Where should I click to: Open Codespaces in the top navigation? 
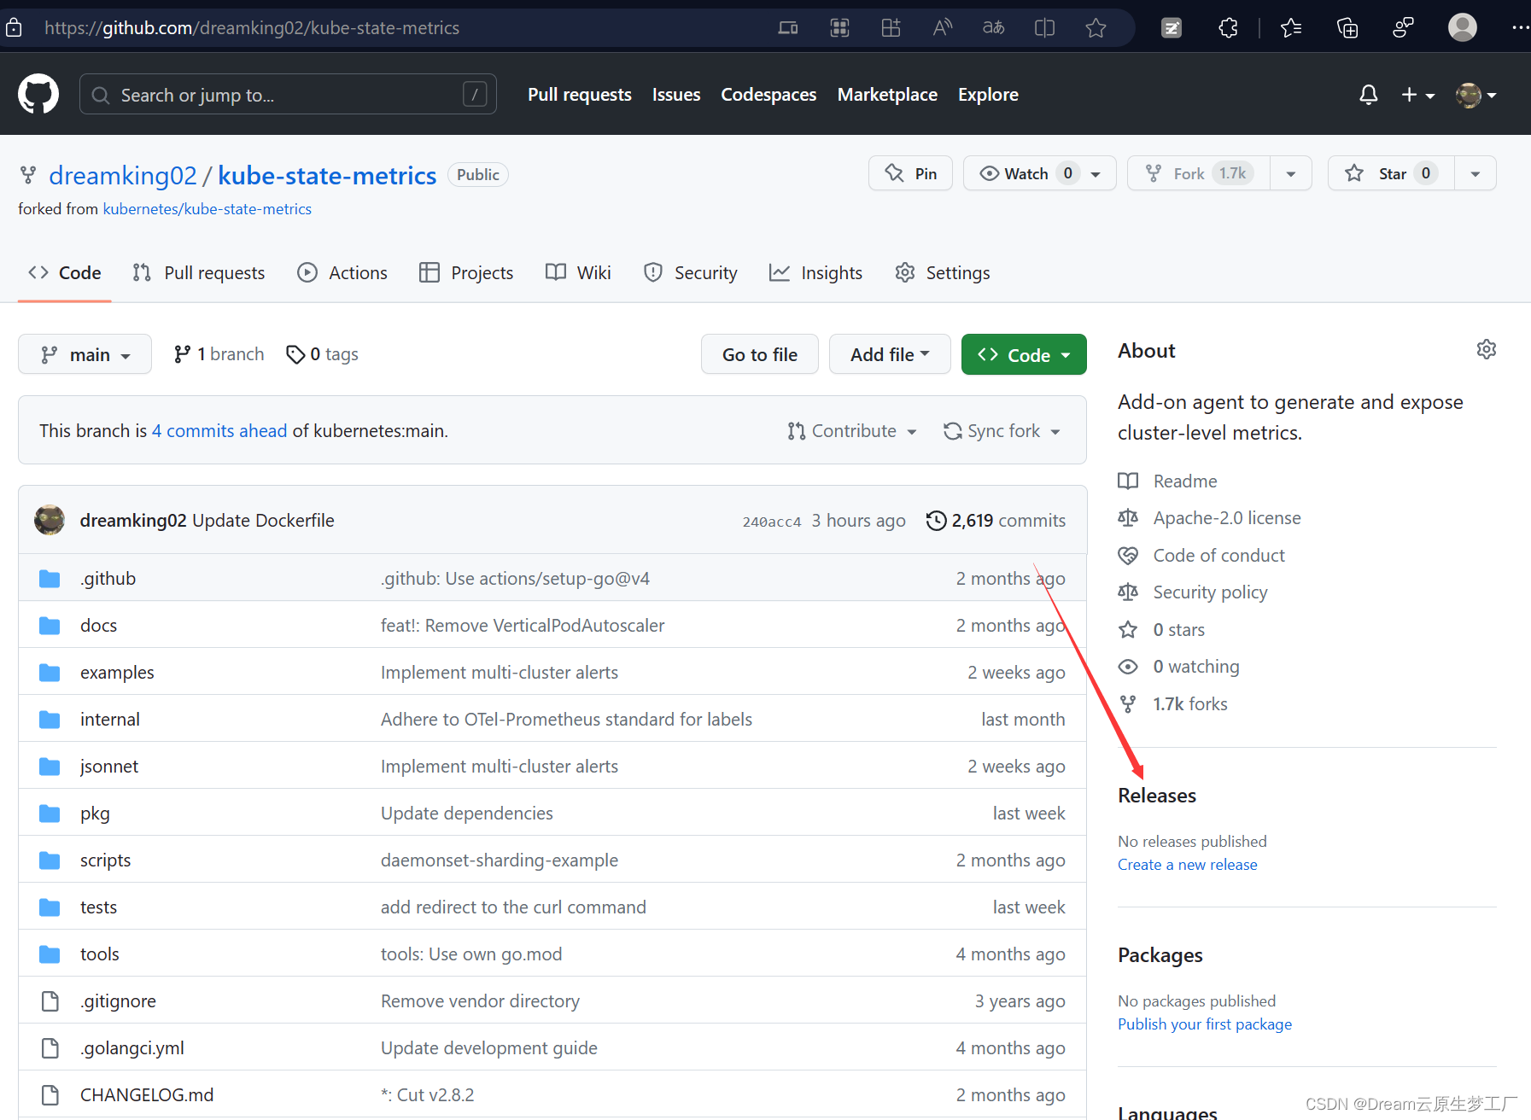point(768,95)
